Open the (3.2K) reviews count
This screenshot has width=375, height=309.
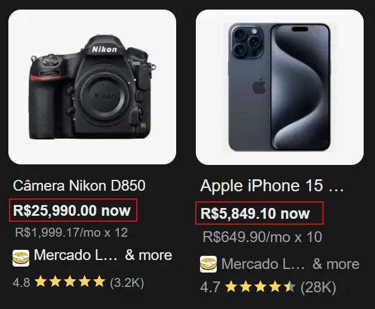click(x=127, y=281)
